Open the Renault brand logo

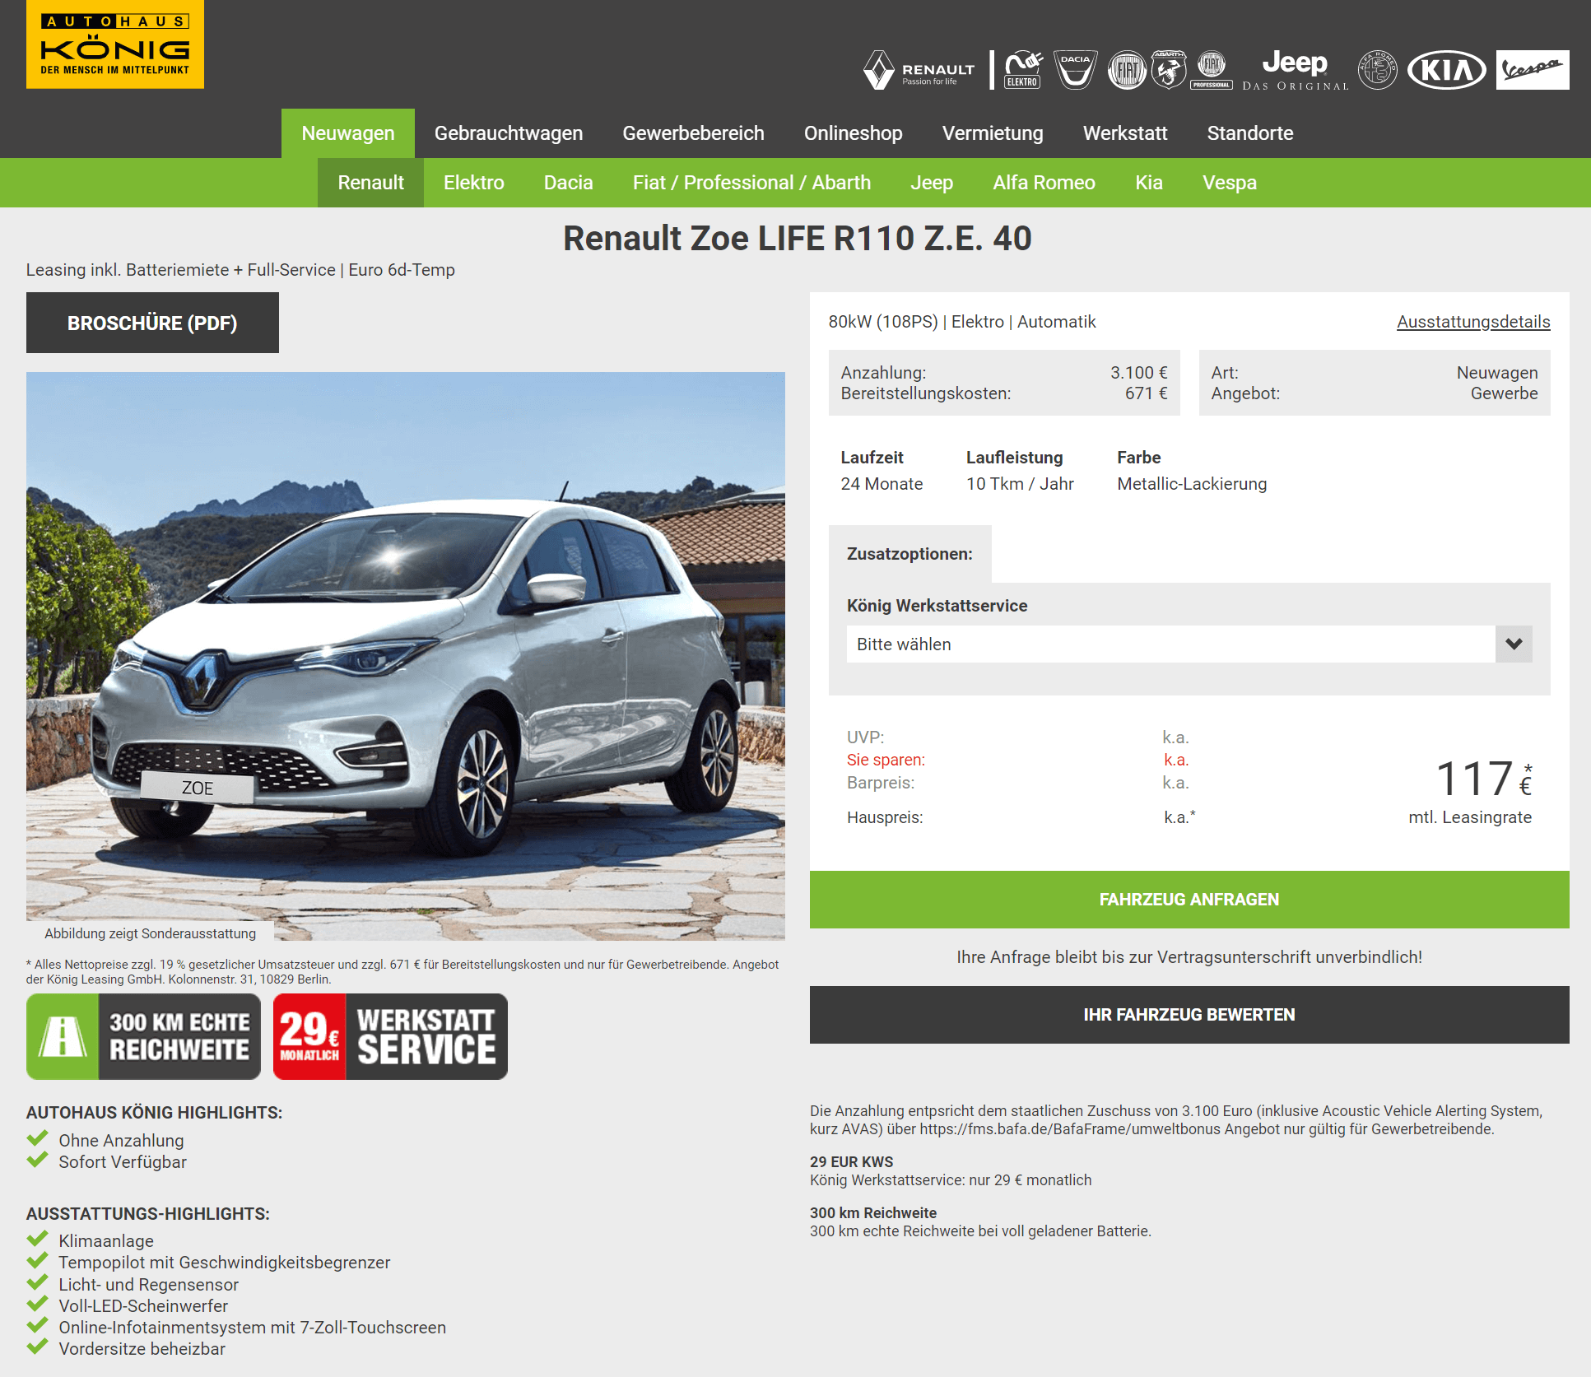pyautogui.click(x=919, y=70)
